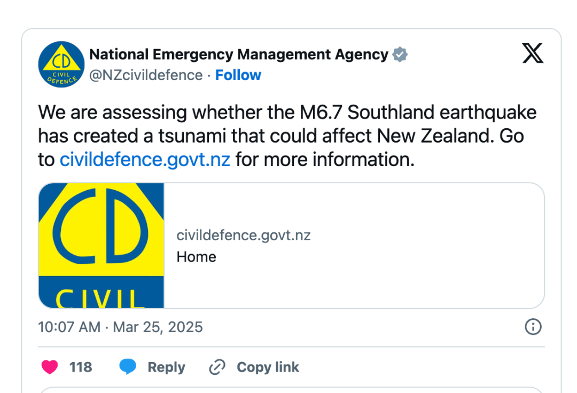Click the chain link copy icon
577x393 pixels.
(x=217, y=367)
